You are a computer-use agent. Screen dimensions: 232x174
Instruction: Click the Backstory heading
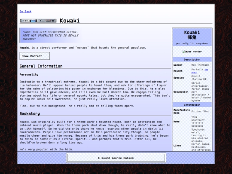(x=30, y=113)
